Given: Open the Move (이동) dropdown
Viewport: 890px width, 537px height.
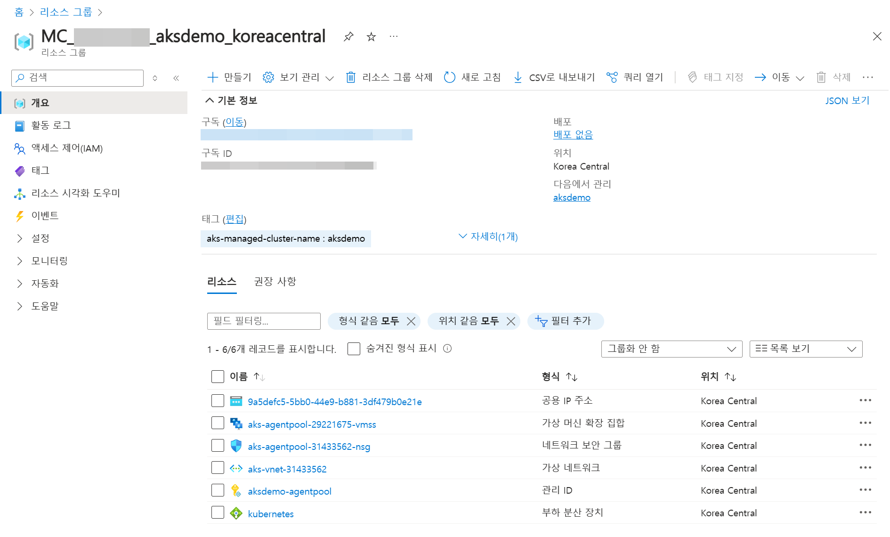Looking at the screenshot, I should click(779, 77).
